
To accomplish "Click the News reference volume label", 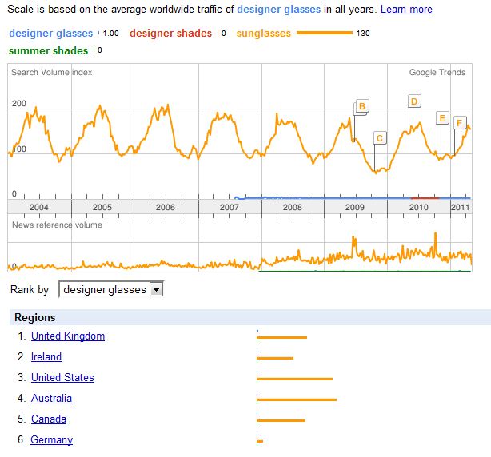I will click(57, 225).
